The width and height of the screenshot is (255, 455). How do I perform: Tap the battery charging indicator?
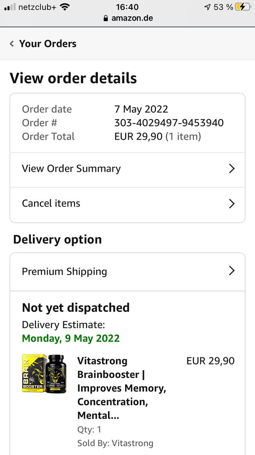[243, 7]
